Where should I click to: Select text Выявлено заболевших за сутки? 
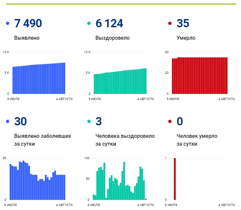(42, 140)
